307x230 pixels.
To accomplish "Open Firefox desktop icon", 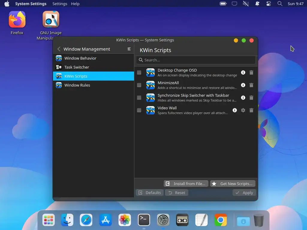I will [x=17, y=23].
